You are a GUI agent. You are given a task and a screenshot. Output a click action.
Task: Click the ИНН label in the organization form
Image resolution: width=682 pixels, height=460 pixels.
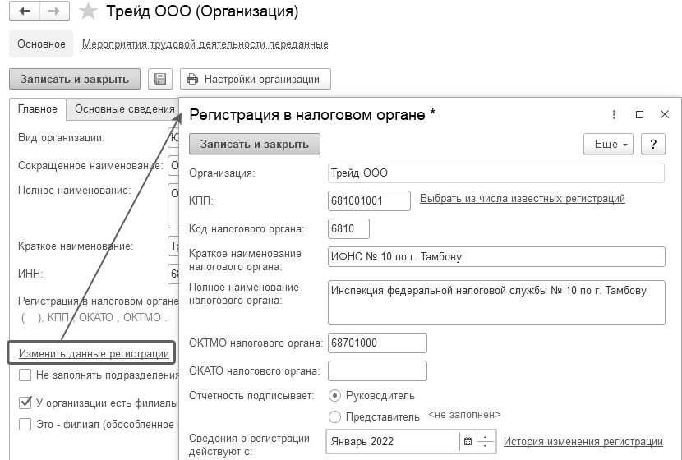pos(30,274)
